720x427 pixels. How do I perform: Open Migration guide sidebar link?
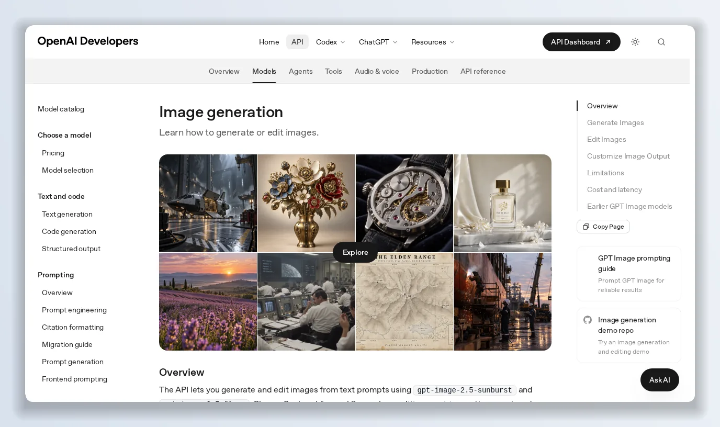67,344
